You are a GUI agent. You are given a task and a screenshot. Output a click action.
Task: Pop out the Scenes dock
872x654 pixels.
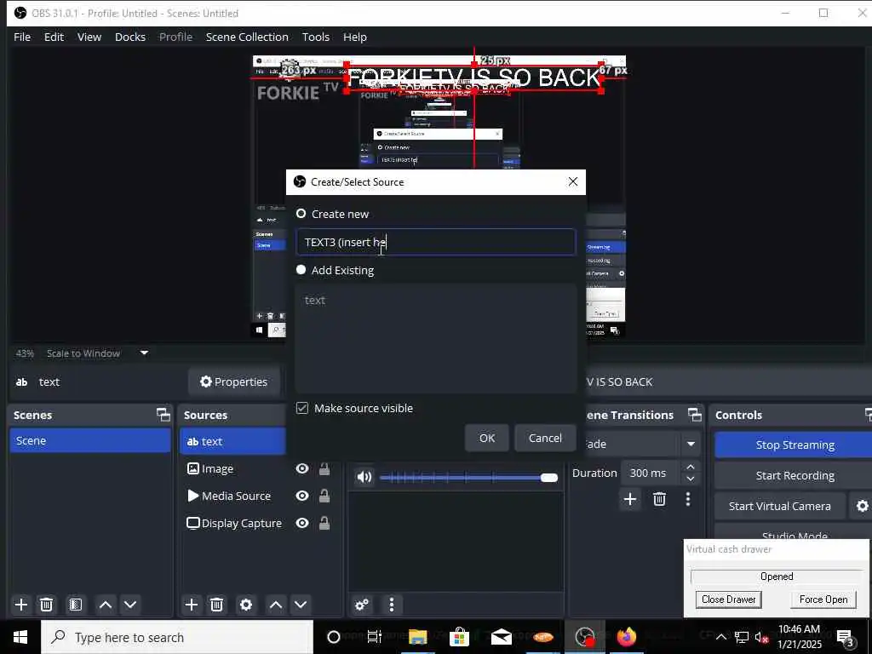(163, 415)
